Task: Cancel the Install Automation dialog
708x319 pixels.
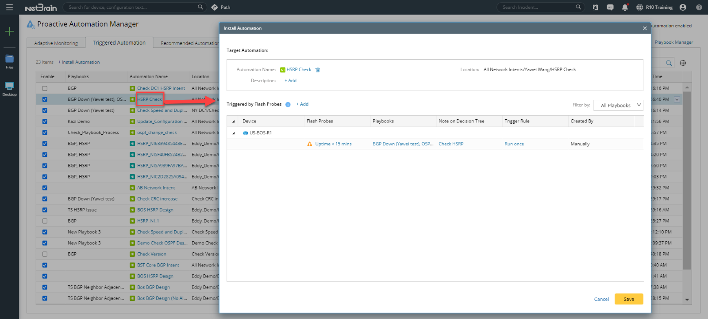Action: tap(601, 299)
